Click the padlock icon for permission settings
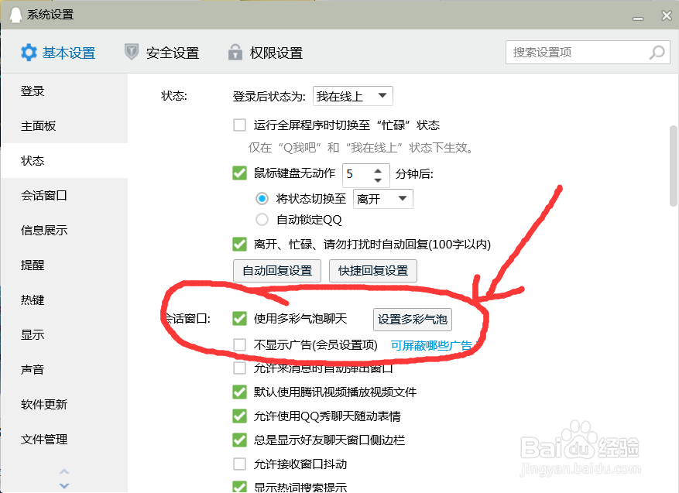 (x=235, y=52)
